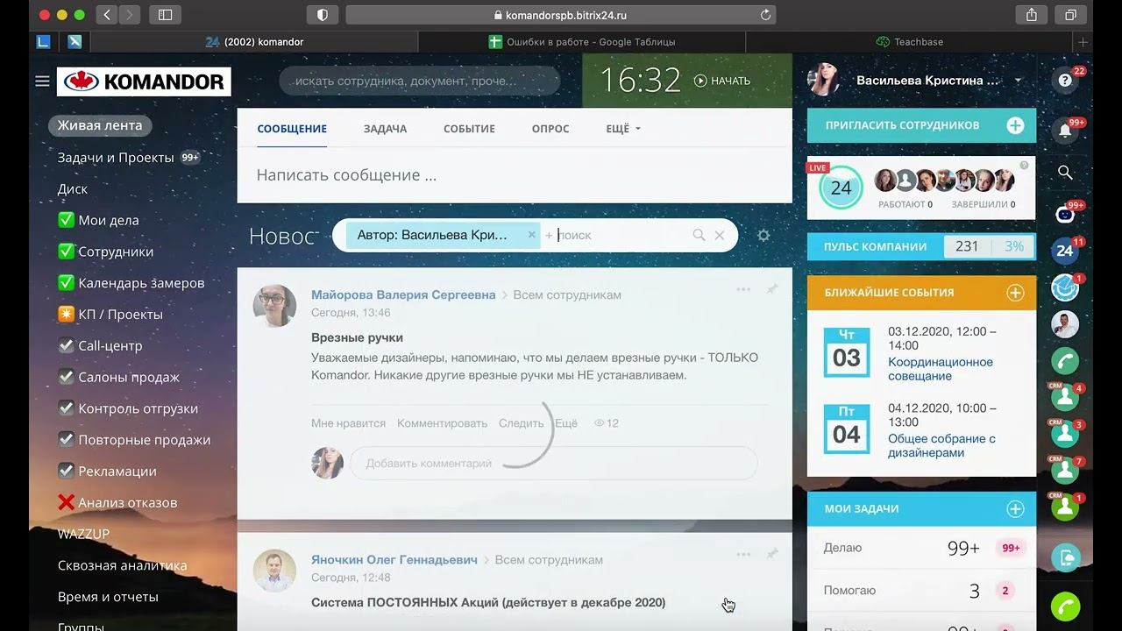Click the Написать сообщение field
The width and height of the screenshot is (1122, 631).
pyautogui.click(x=515, y=175)
